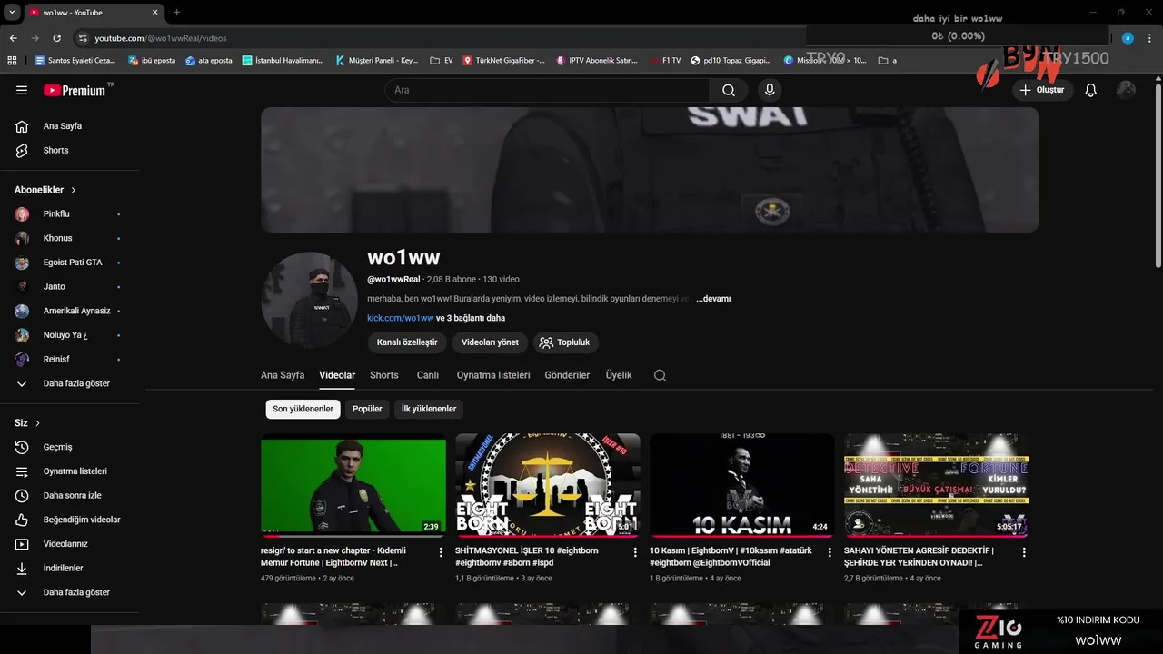Open the EV bookmarks folder

(x=442, y=61)
